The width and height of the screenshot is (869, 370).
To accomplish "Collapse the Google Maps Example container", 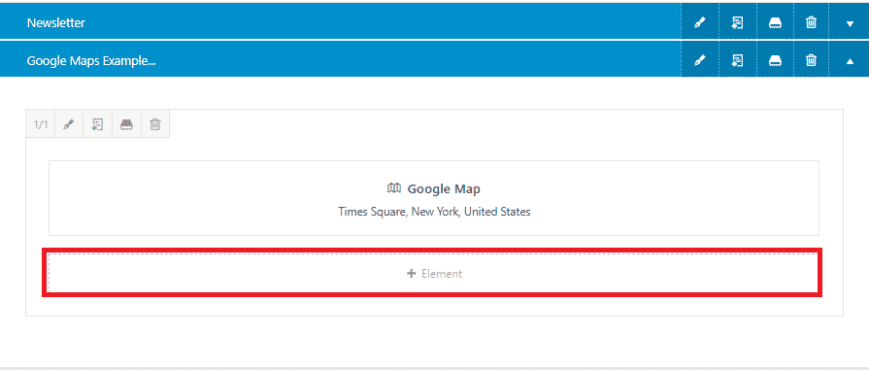I will [850, 61].
